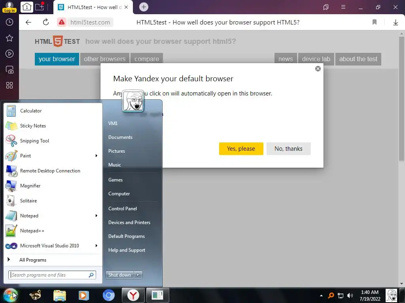Open Snipping Tool from Start menu
Image resolution: width=405 pixels, height=303 pixels.
pyautogui.click(x=53, y=141)
